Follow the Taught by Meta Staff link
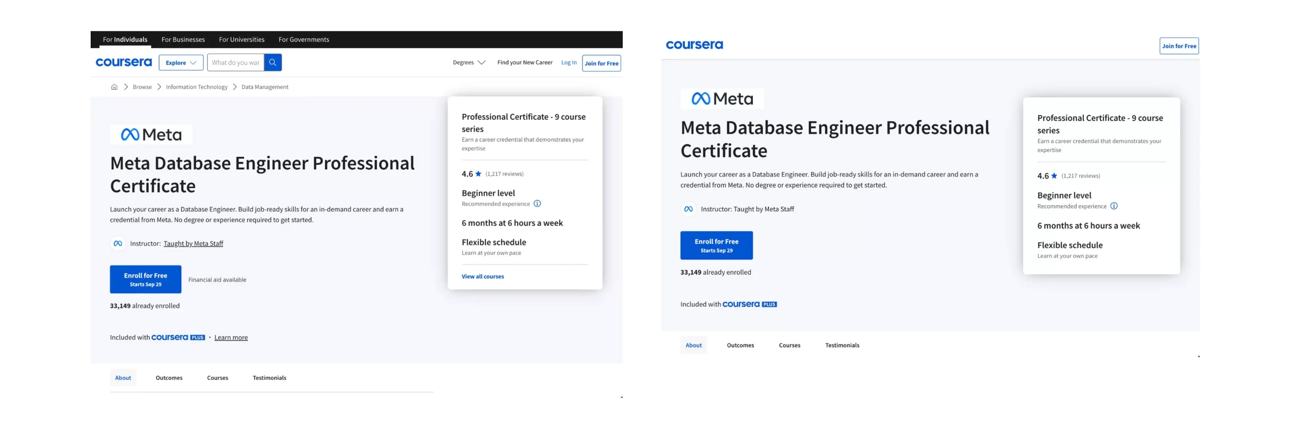This screenshot has height=429, width=1290. coord(193,244)
